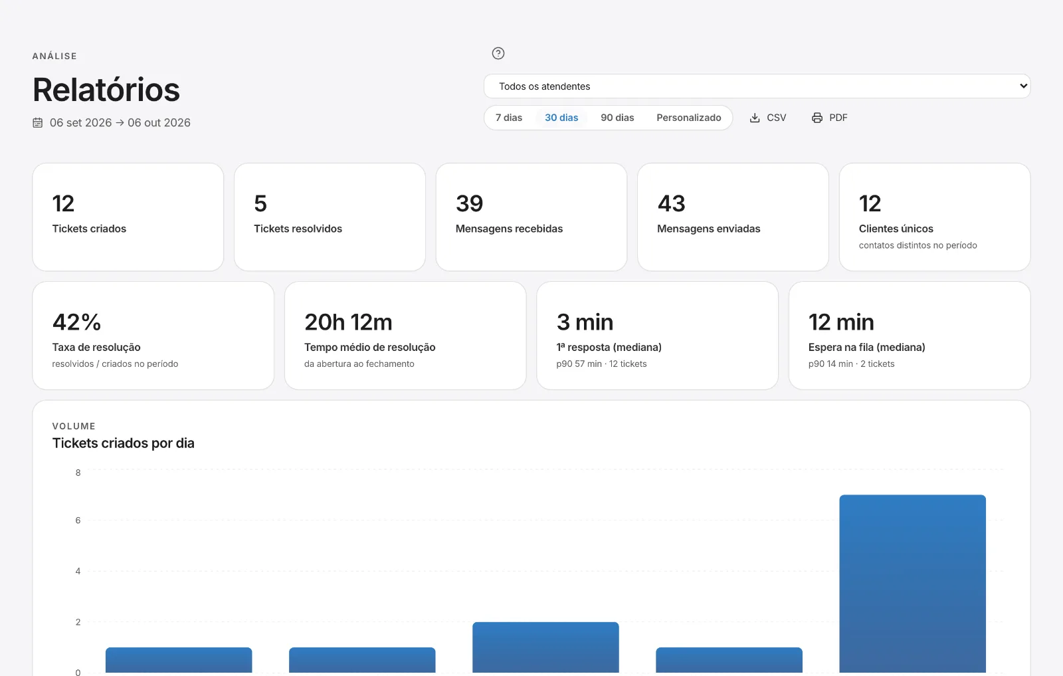
Task: Click the contatos distintos no período text
Action: [x=918, y=245]
